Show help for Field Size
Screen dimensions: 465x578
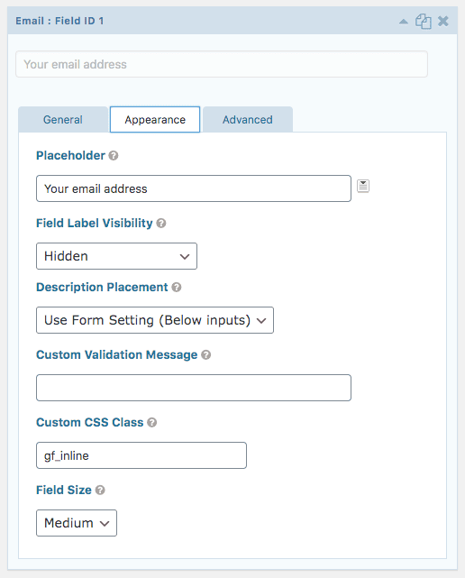tap(100, 490)
